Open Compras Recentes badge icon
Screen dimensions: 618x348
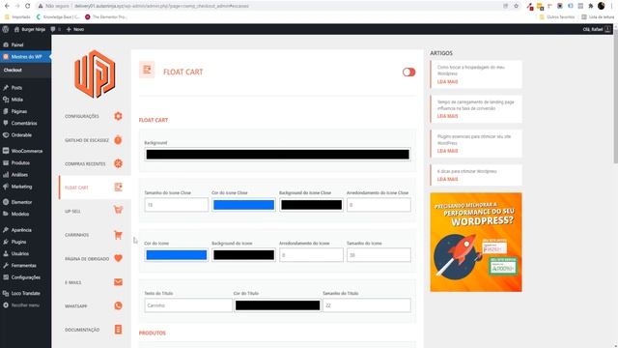tap(118, 163)
